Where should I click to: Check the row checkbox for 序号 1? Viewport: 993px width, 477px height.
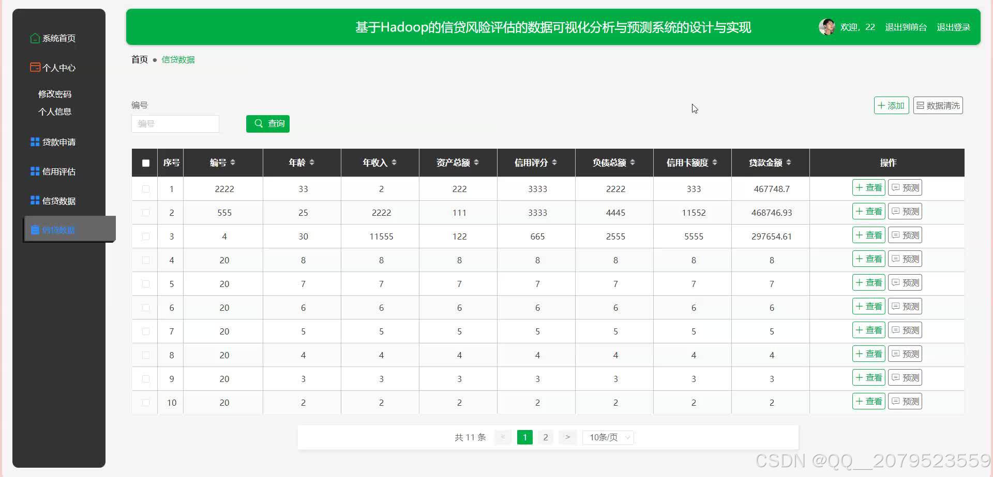pos(145,188)
